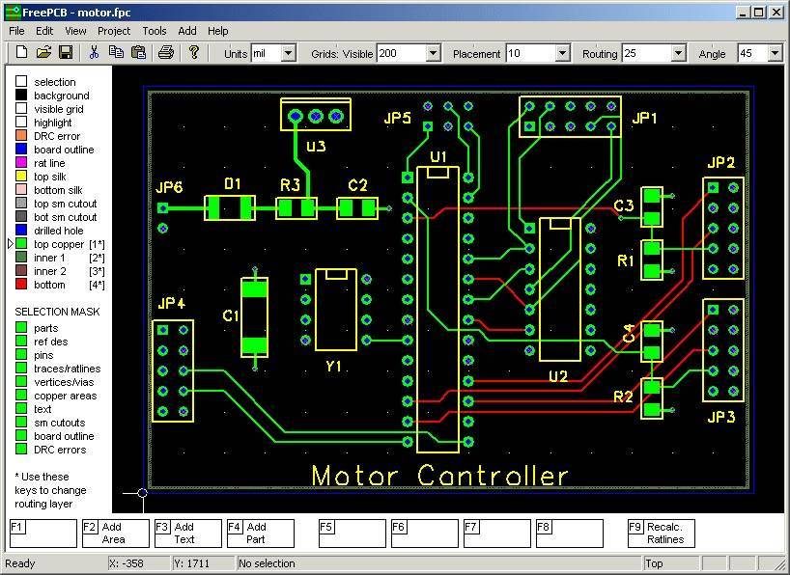
Task: Click the Paste clipboard icon
Action: pyautogui.click(x=139, y=52)
